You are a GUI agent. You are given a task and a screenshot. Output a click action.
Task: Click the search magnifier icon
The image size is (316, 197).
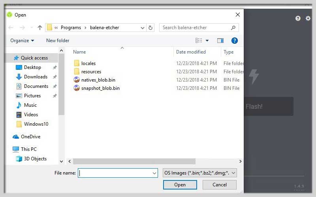[233, 28]
